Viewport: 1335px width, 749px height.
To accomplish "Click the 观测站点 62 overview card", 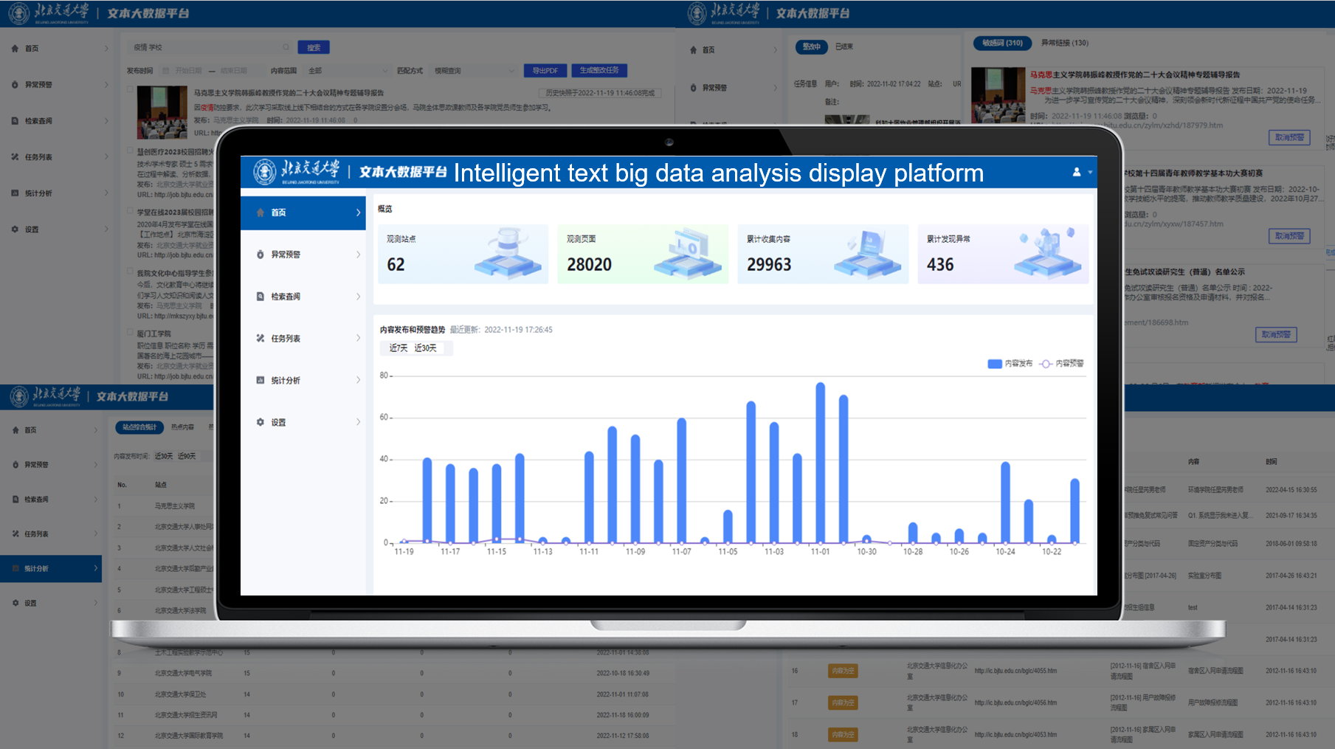I will click(463, 254).
